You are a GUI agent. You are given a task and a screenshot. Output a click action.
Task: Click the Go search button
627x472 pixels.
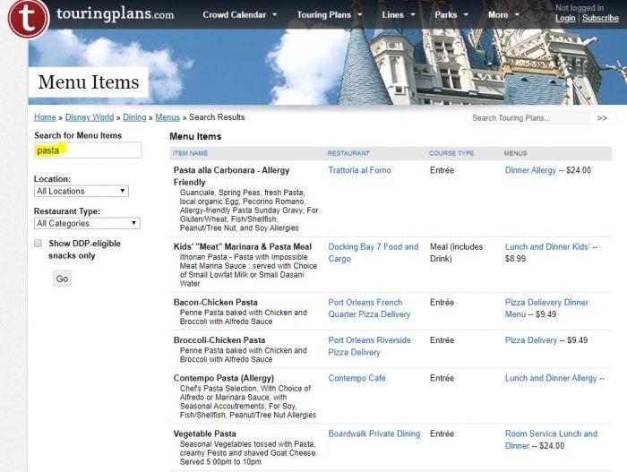pos(62,279)
